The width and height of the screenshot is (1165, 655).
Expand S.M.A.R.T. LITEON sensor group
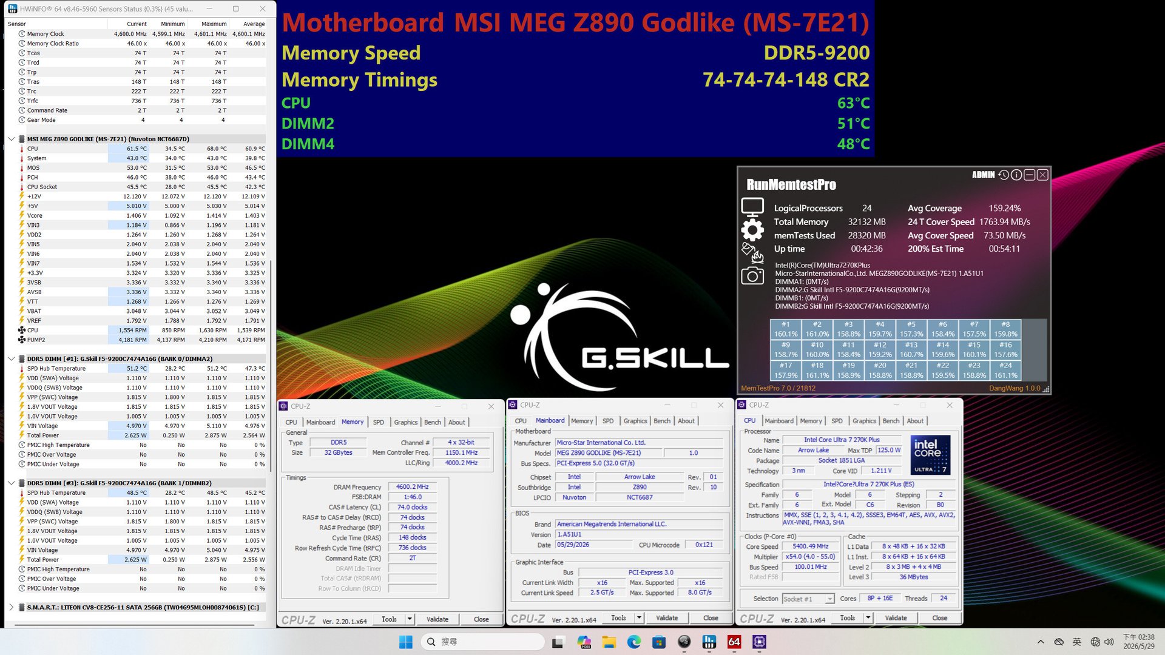tap(11, 607)
